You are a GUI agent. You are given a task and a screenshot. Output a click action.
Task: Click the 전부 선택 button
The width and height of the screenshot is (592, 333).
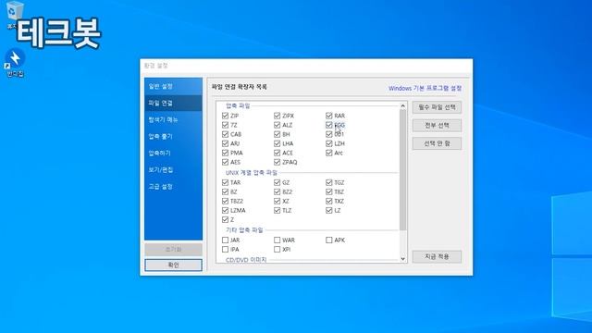437,126
